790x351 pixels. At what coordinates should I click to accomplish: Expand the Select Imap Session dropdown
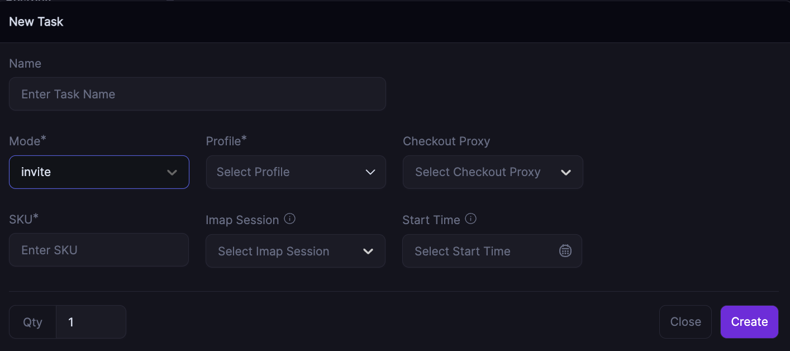pos(285,251)
